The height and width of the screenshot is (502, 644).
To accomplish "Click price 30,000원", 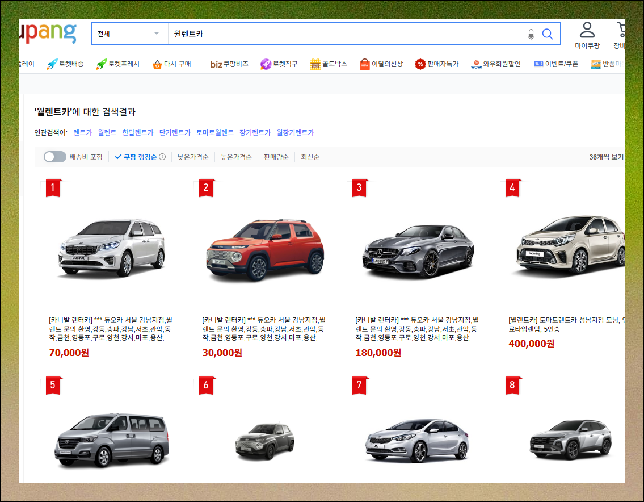I will tap(222, 353).
